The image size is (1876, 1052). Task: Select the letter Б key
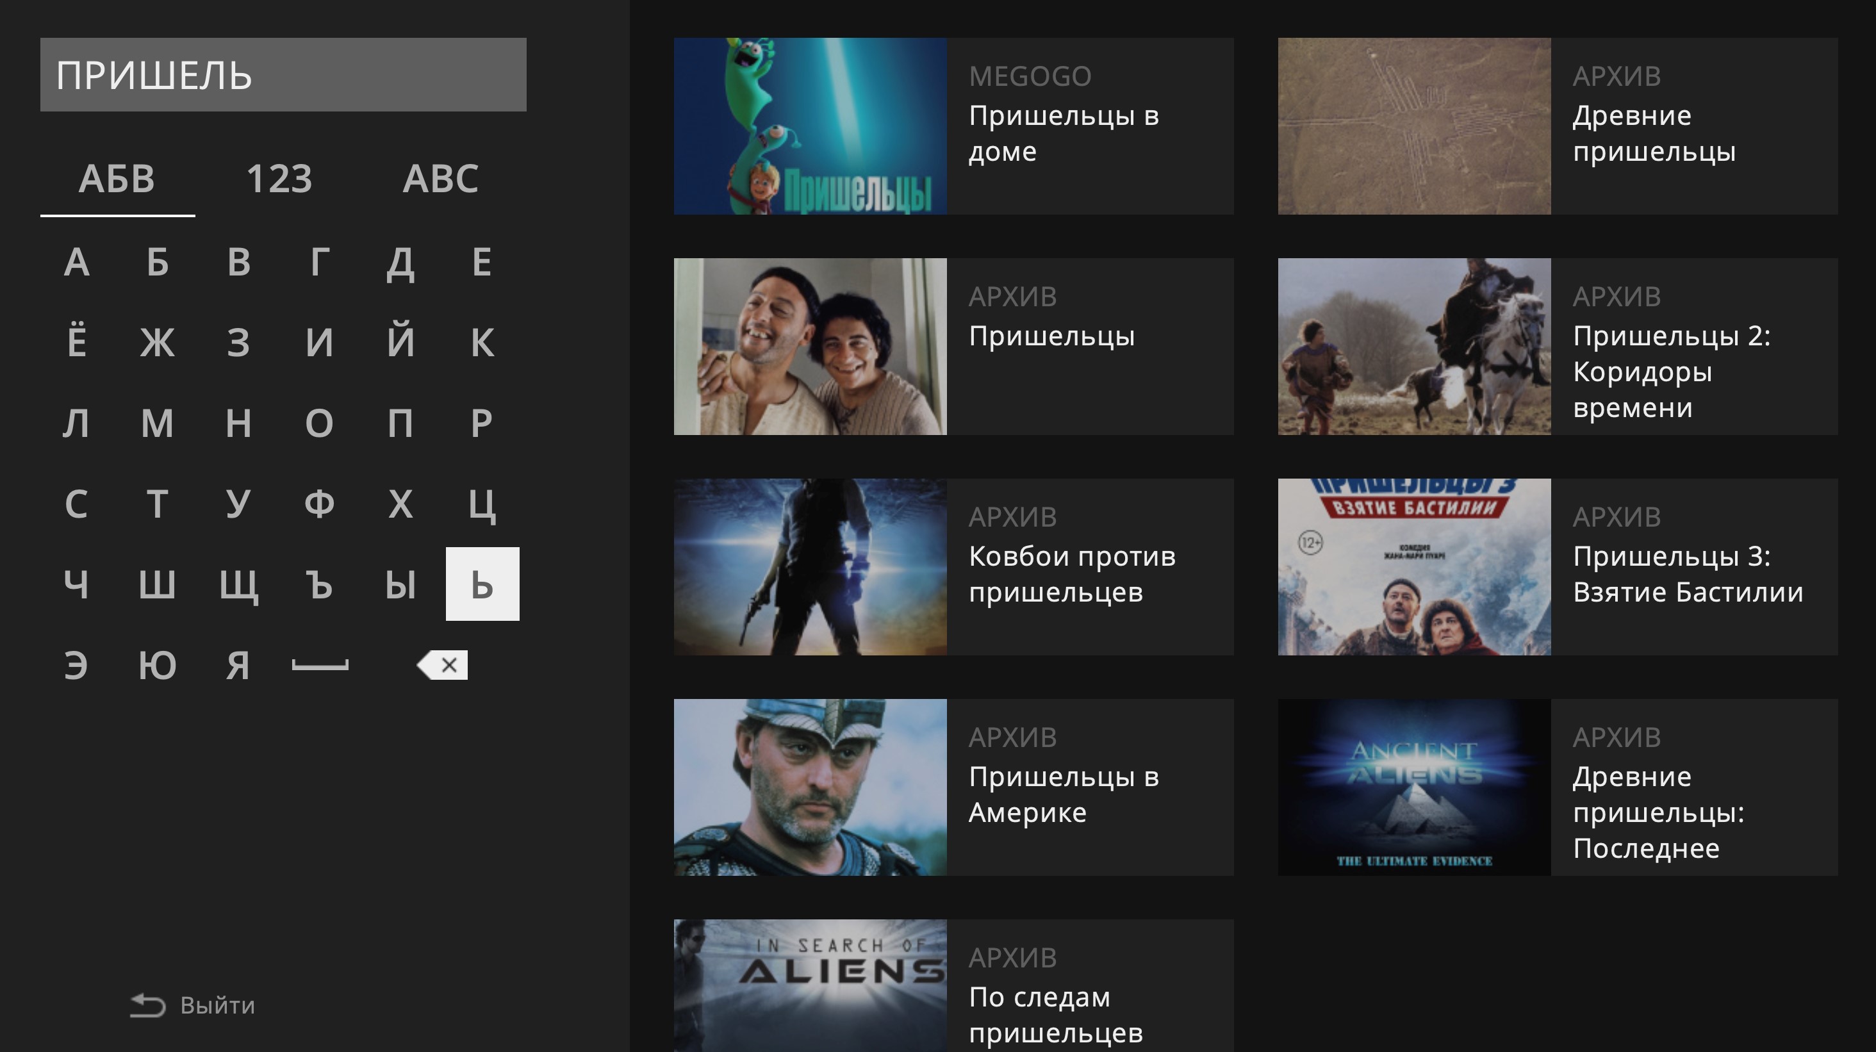(158, 261)
